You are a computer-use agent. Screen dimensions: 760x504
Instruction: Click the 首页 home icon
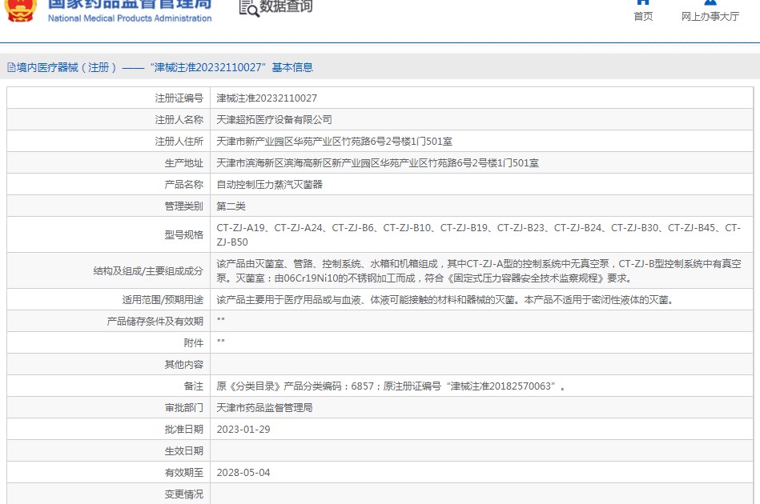pos(642,2)
